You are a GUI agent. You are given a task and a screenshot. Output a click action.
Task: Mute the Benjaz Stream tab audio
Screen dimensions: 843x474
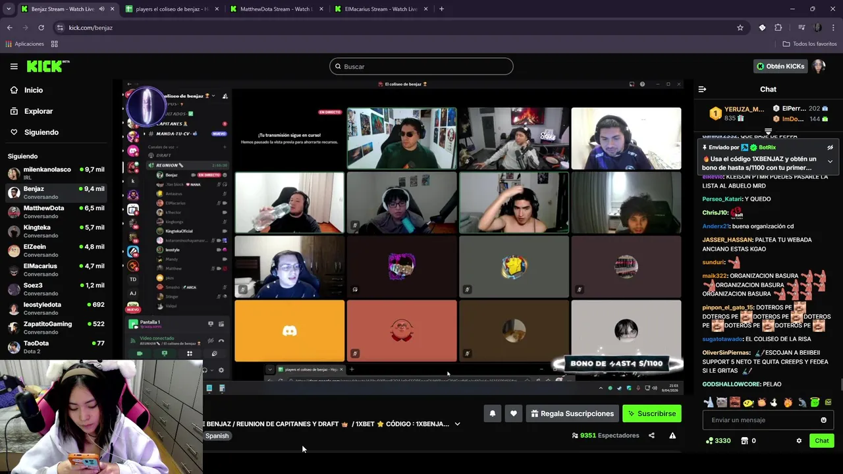101,9
